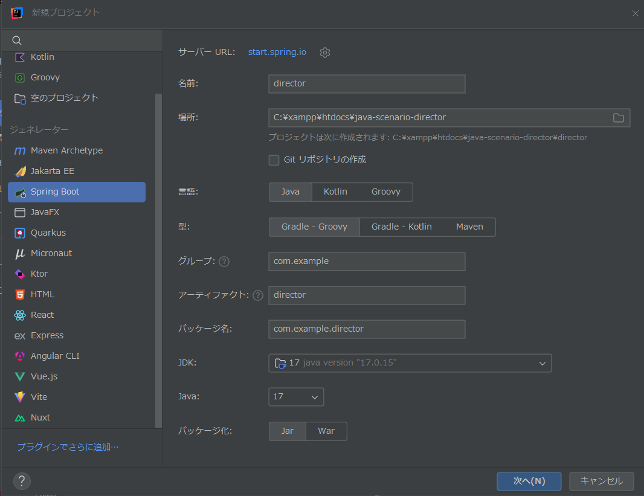Select Gradle - Groovy build type

(314, 227)
